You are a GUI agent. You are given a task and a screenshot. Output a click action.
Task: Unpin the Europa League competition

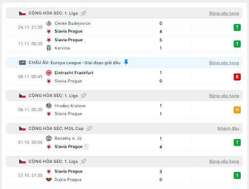(126, 63)
